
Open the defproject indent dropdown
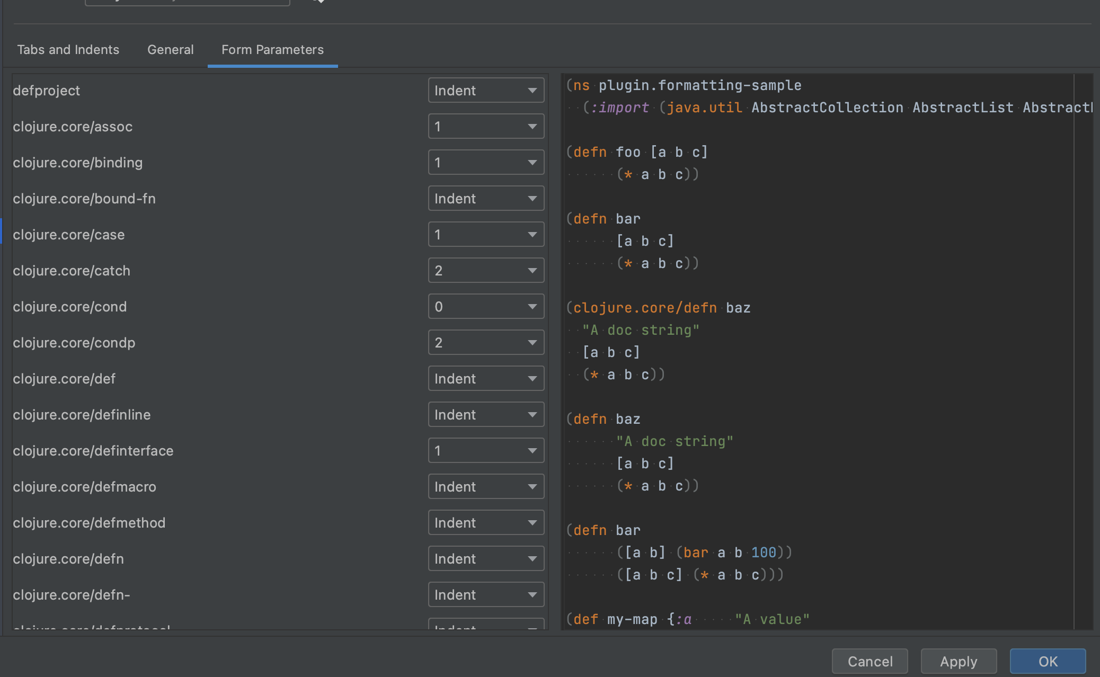[486, 90]
